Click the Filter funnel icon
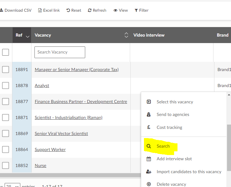Image resolution: width=231 pixels, height=187 pixels. 136,10
